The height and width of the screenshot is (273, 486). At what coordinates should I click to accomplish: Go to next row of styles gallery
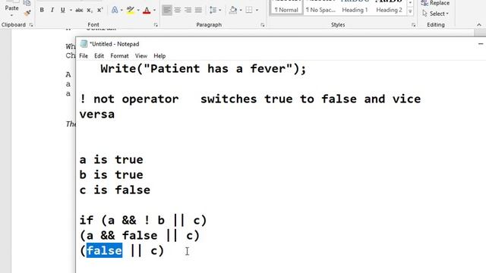pos(410,3)
